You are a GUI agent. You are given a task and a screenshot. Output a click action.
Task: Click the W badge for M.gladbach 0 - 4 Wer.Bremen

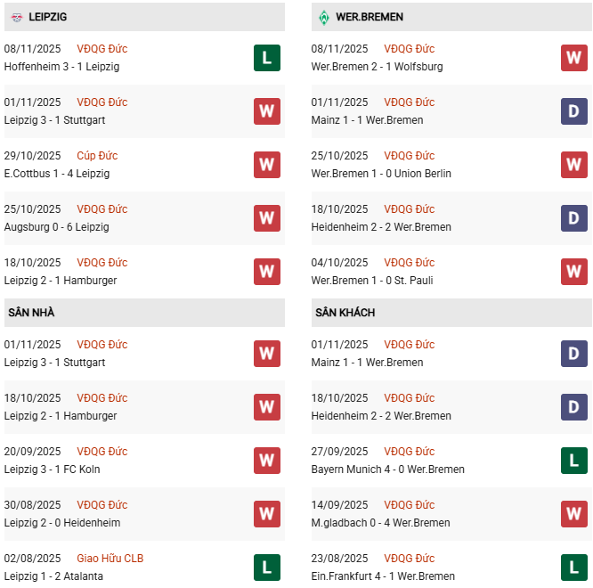tap(574, 514)
